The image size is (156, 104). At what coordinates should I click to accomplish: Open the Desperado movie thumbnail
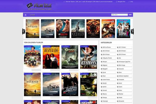[51, 57]
